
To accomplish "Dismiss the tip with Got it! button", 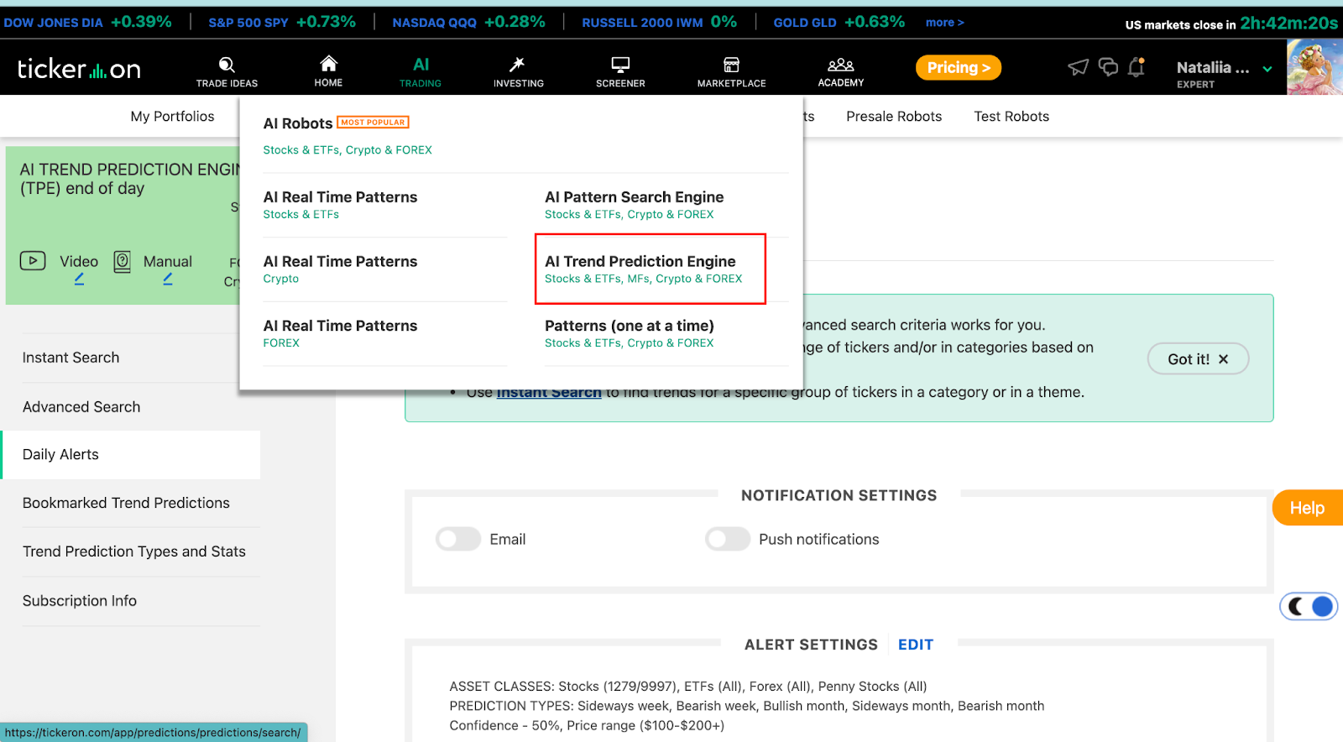I will [1198, 359].
